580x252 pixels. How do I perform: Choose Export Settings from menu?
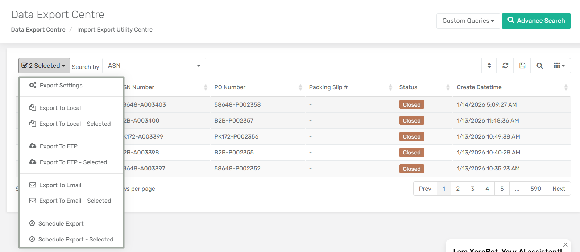[61, 86]
